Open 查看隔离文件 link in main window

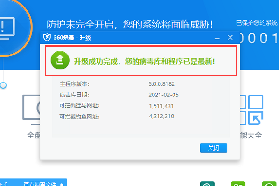click(40, 184)
